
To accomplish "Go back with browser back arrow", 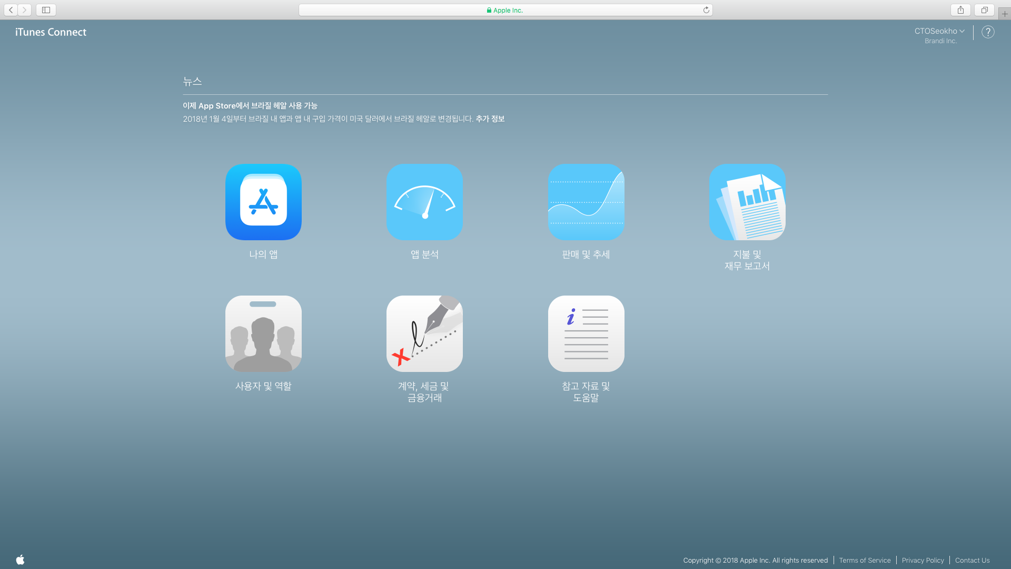I will pos(11,10).
